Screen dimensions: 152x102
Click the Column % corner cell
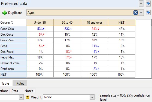point(13,23)
